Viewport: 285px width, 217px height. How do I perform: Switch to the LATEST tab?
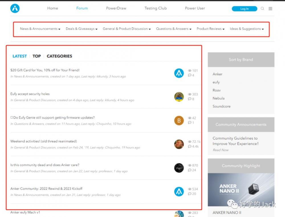20,56
